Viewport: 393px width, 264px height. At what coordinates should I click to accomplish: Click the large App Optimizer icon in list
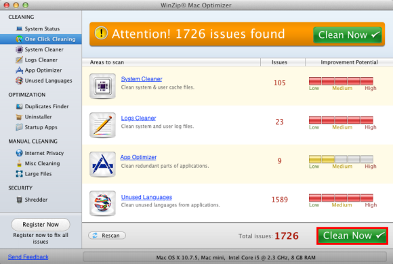102,164
